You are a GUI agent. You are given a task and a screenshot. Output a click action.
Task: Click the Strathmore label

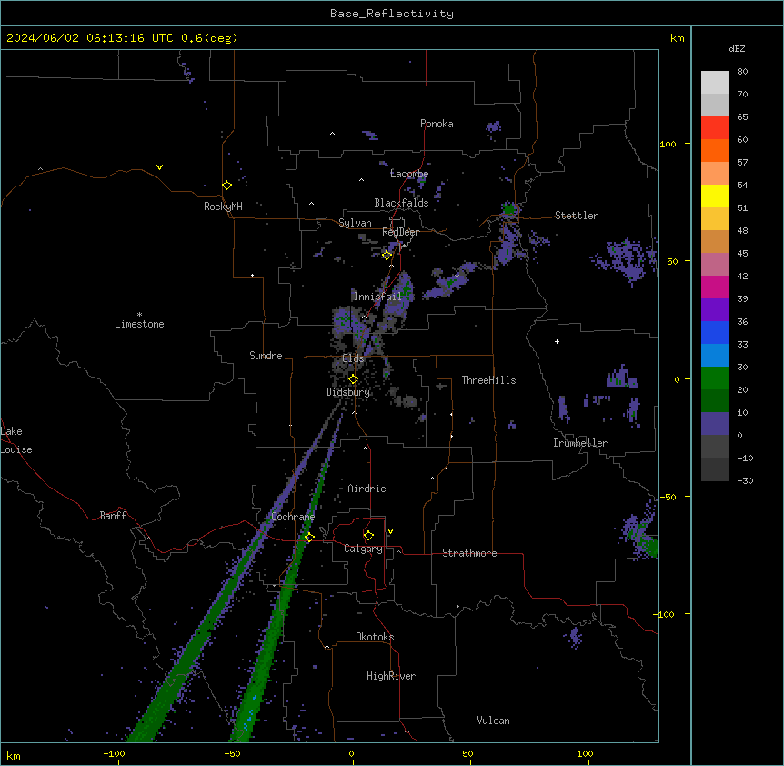[x=469, y=553]
